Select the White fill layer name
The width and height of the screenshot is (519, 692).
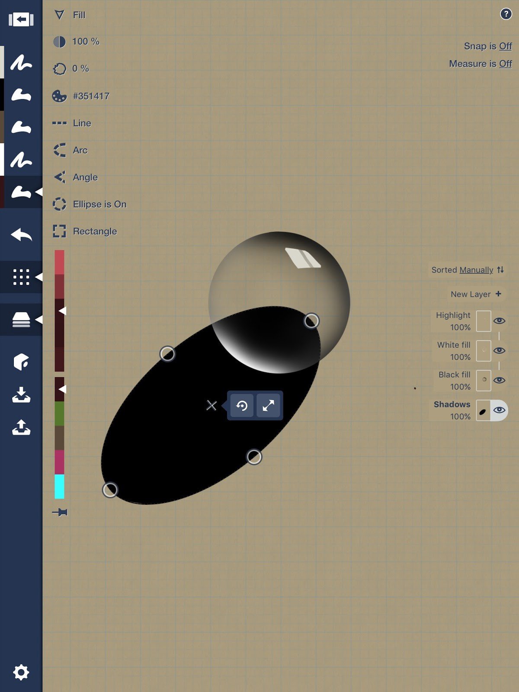point(454,345)
